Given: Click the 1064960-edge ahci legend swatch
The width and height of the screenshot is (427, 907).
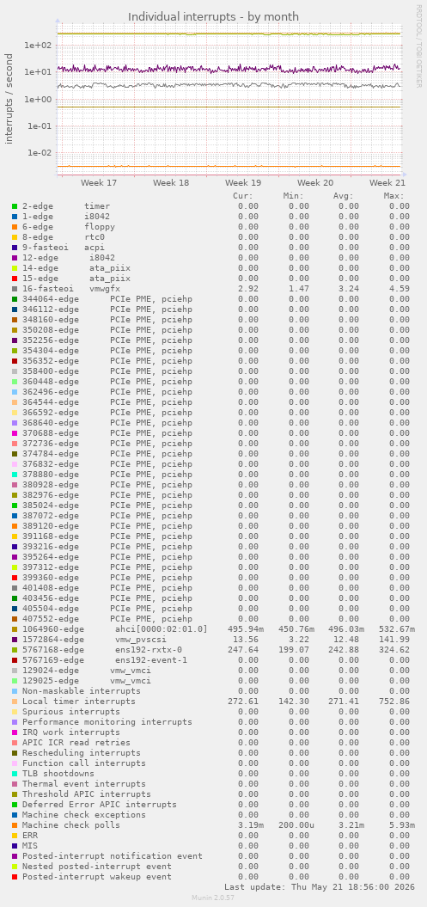Looking at the screenshot, I should tap(15, 629).
